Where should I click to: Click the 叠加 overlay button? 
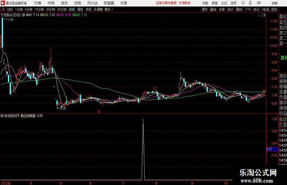click(213, 9)
